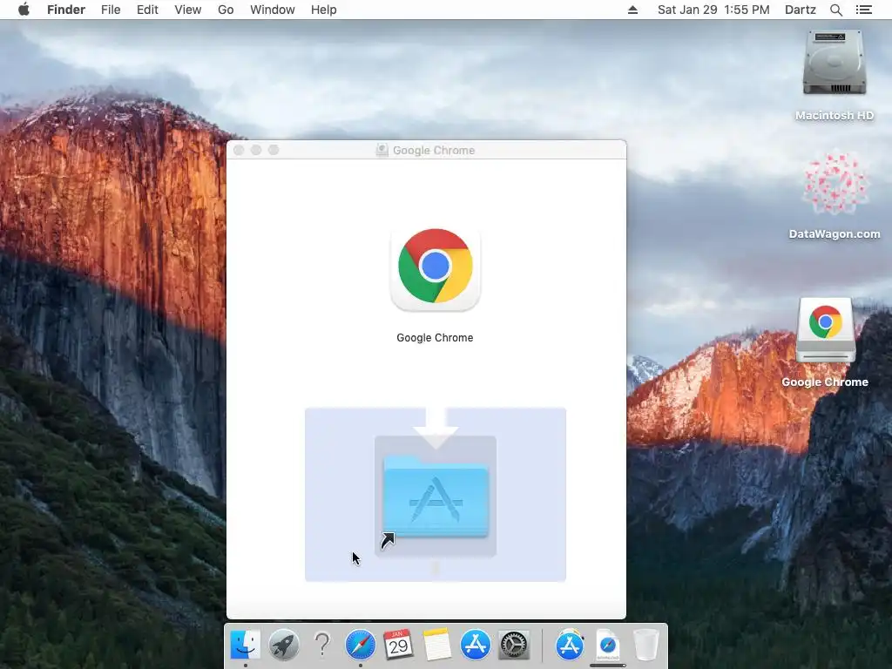Open the Downloads stack in the Dock
892x669 pixels.
(x=607, y=645)
